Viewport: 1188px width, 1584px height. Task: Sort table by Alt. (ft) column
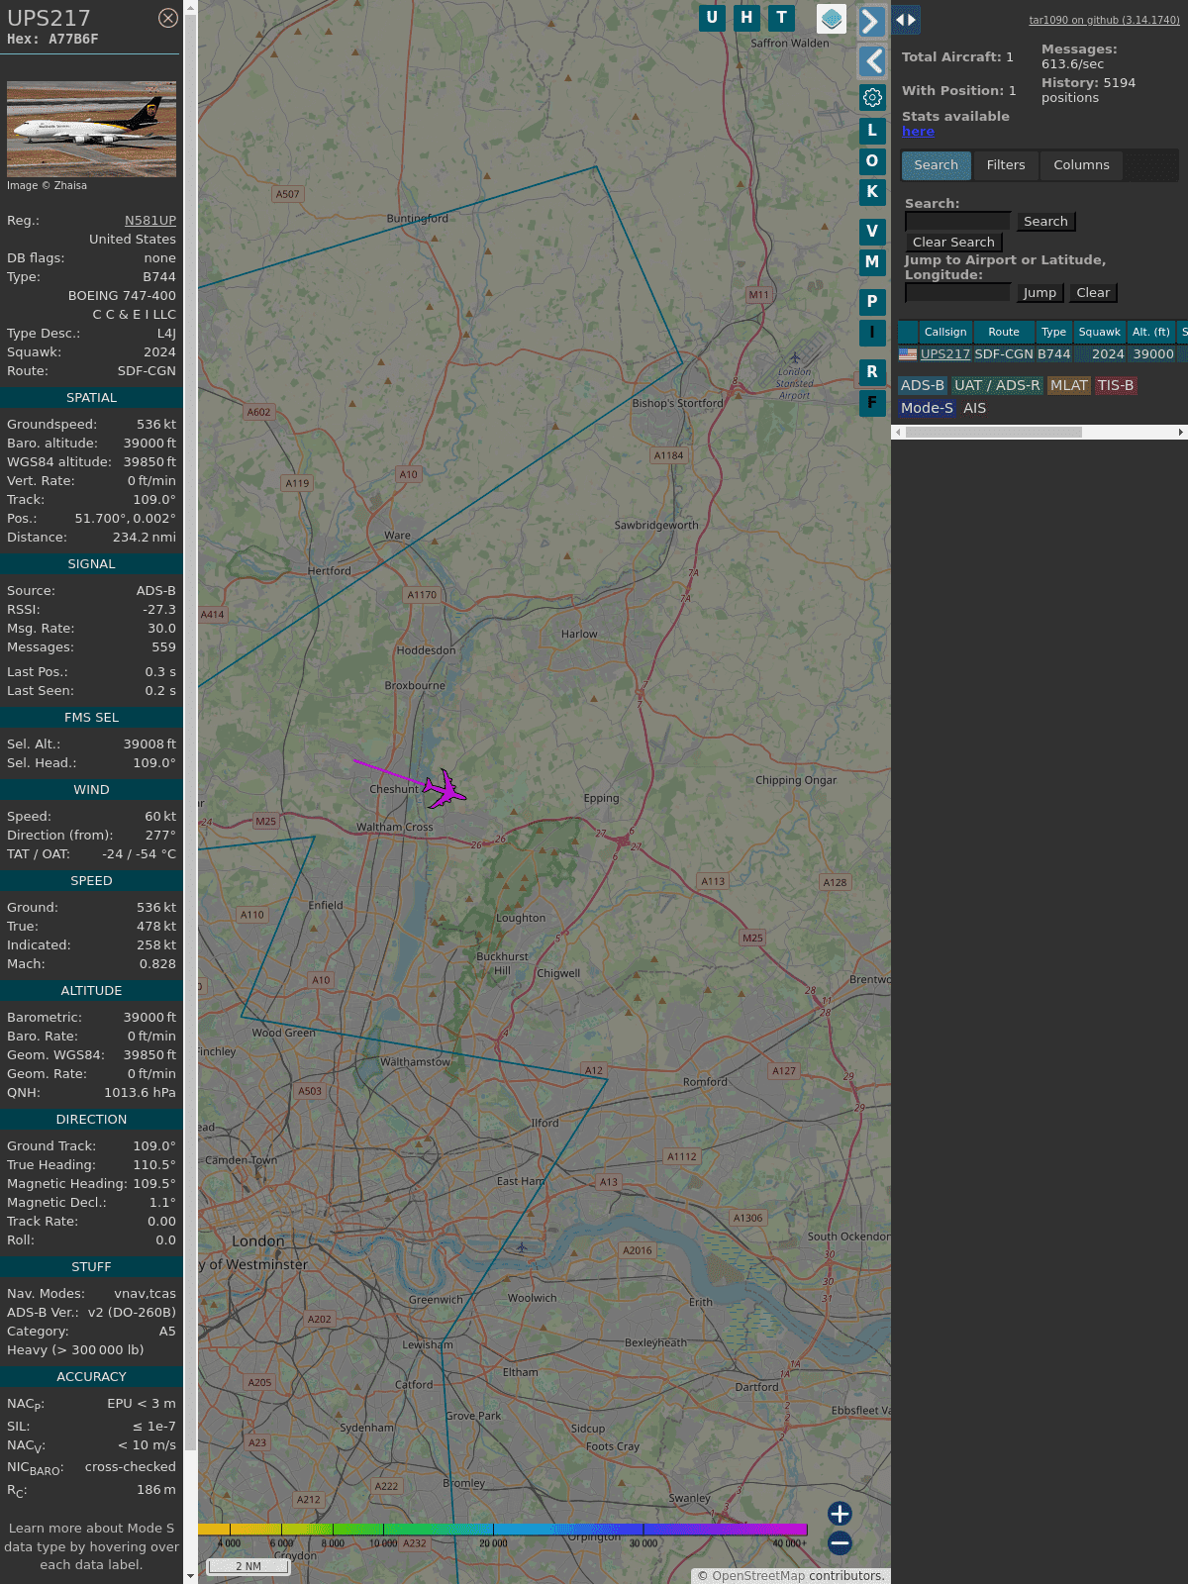[x=1151, y=333]
